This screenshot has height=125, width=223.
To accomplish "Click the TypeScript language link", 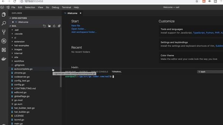I will click(x=199, y=33).
